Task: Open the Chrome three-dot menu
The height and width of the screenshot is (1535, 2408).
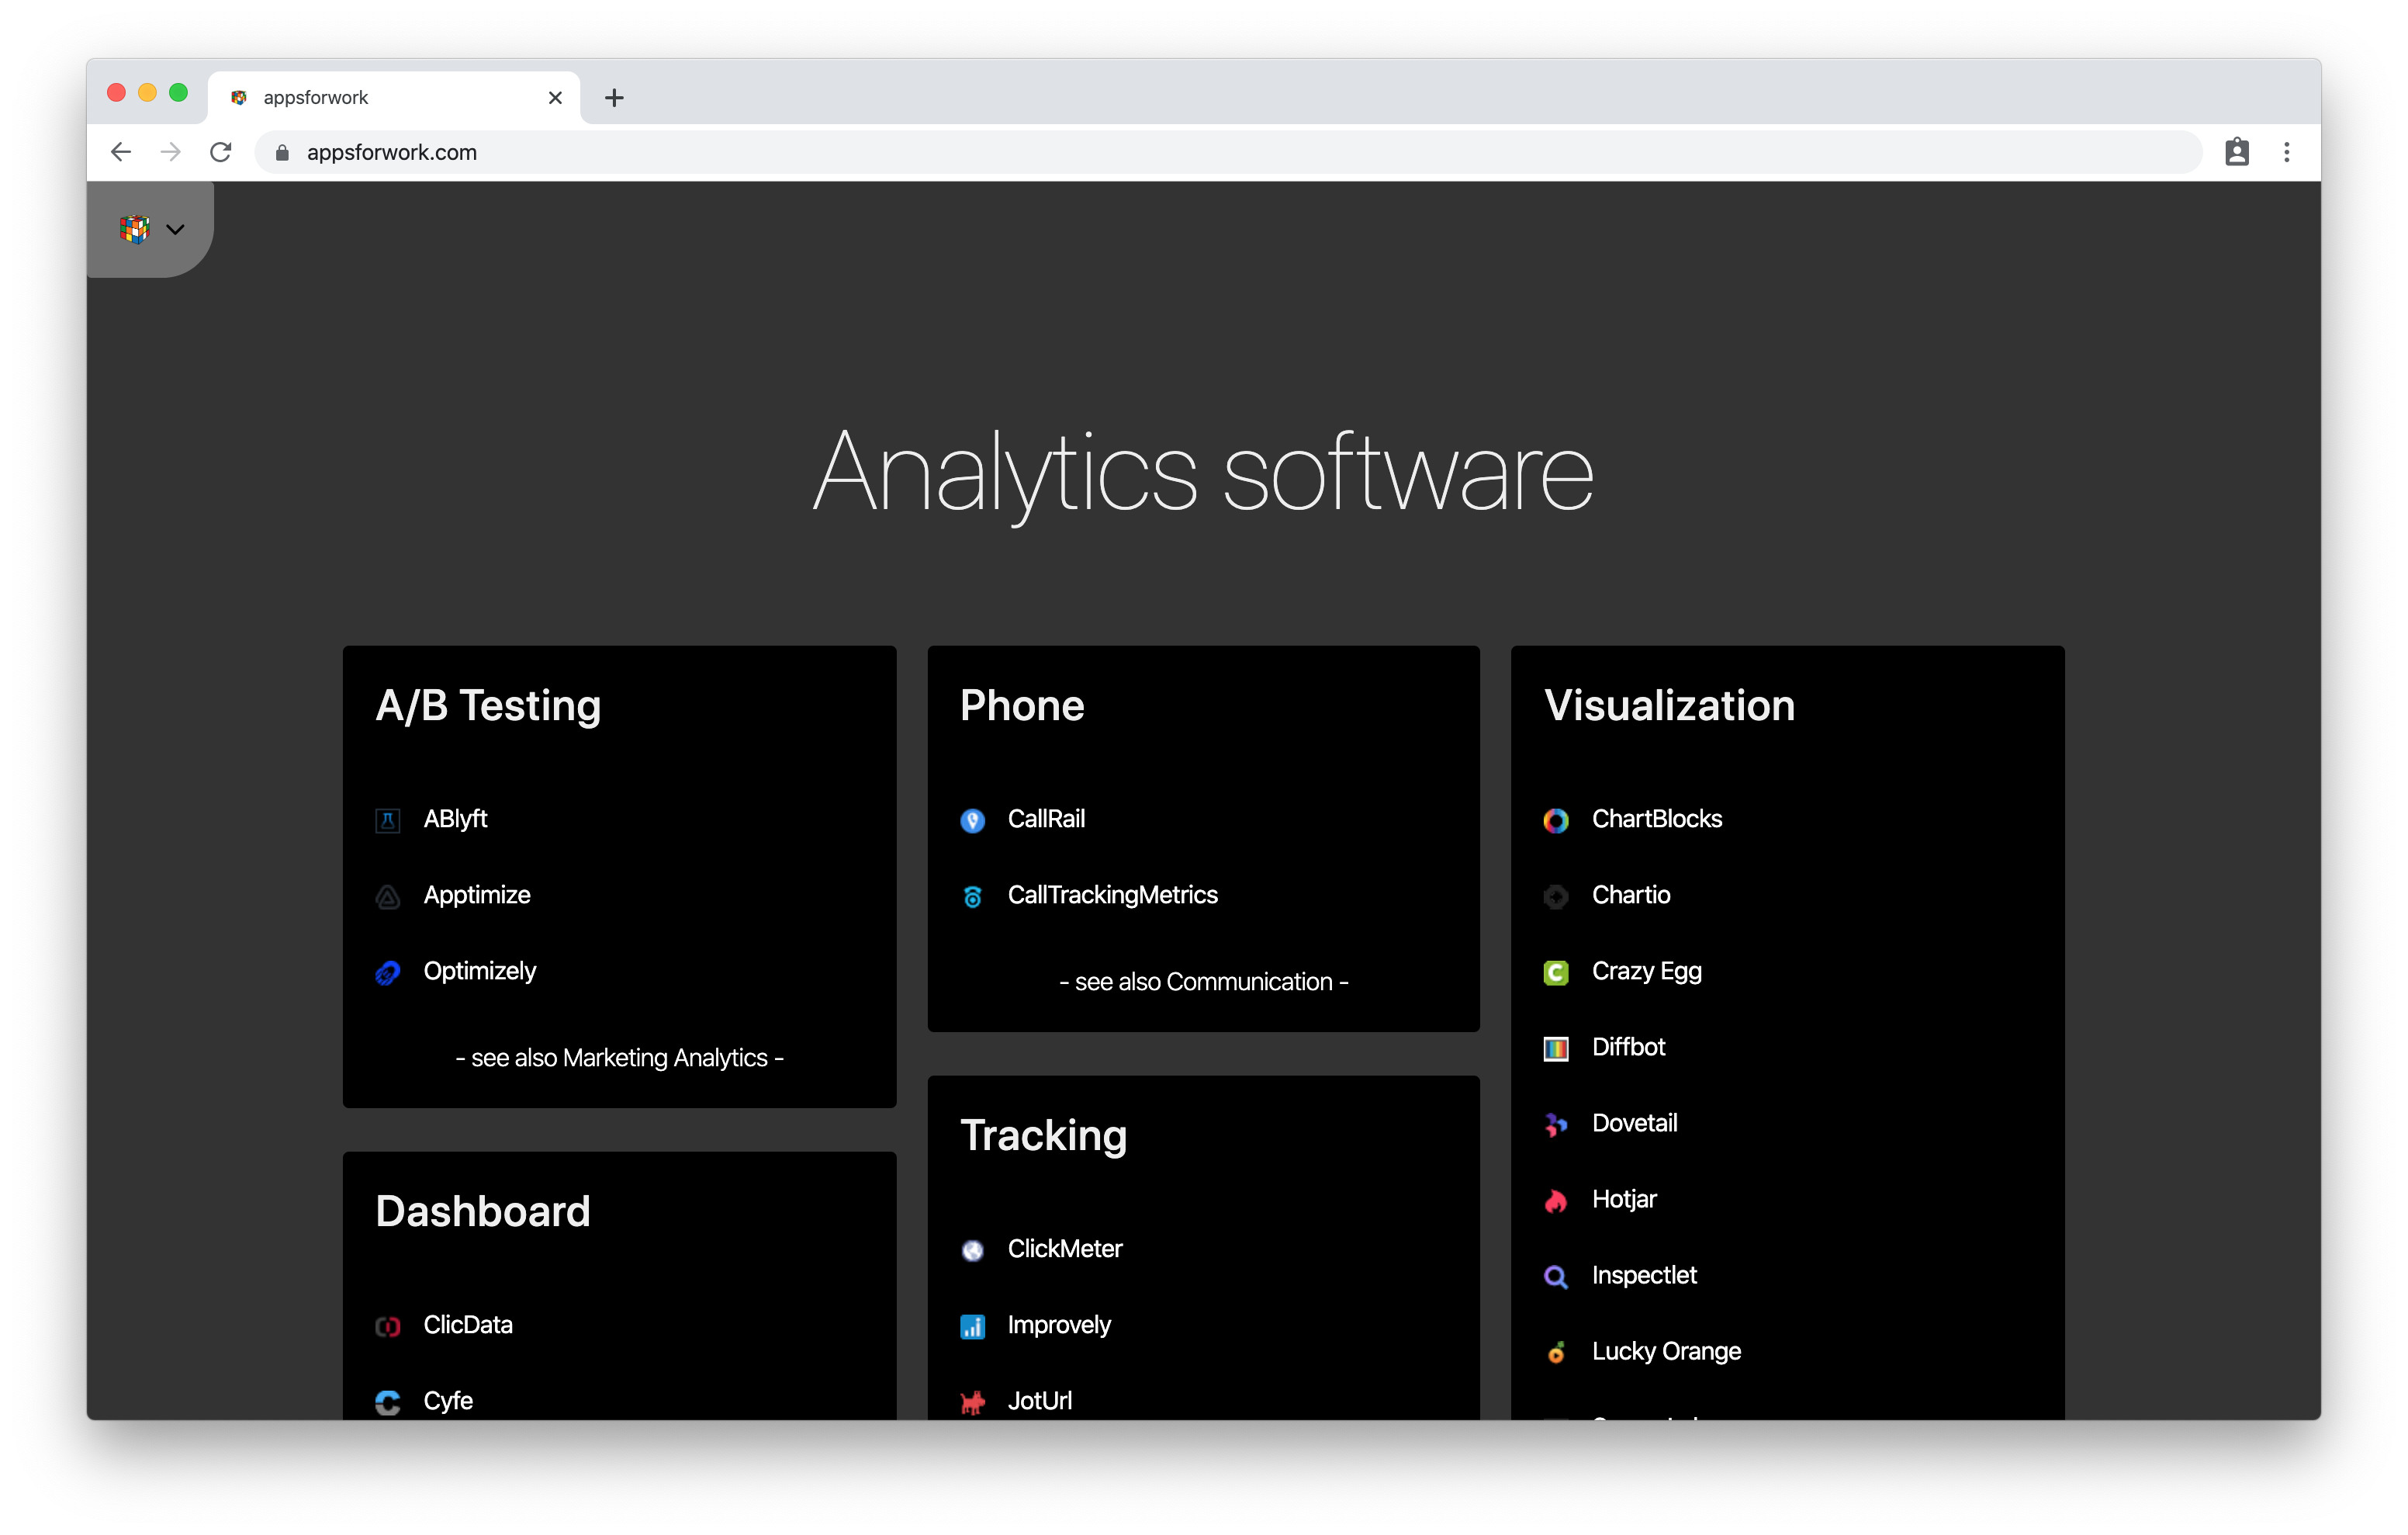Action: [2286, 151]
